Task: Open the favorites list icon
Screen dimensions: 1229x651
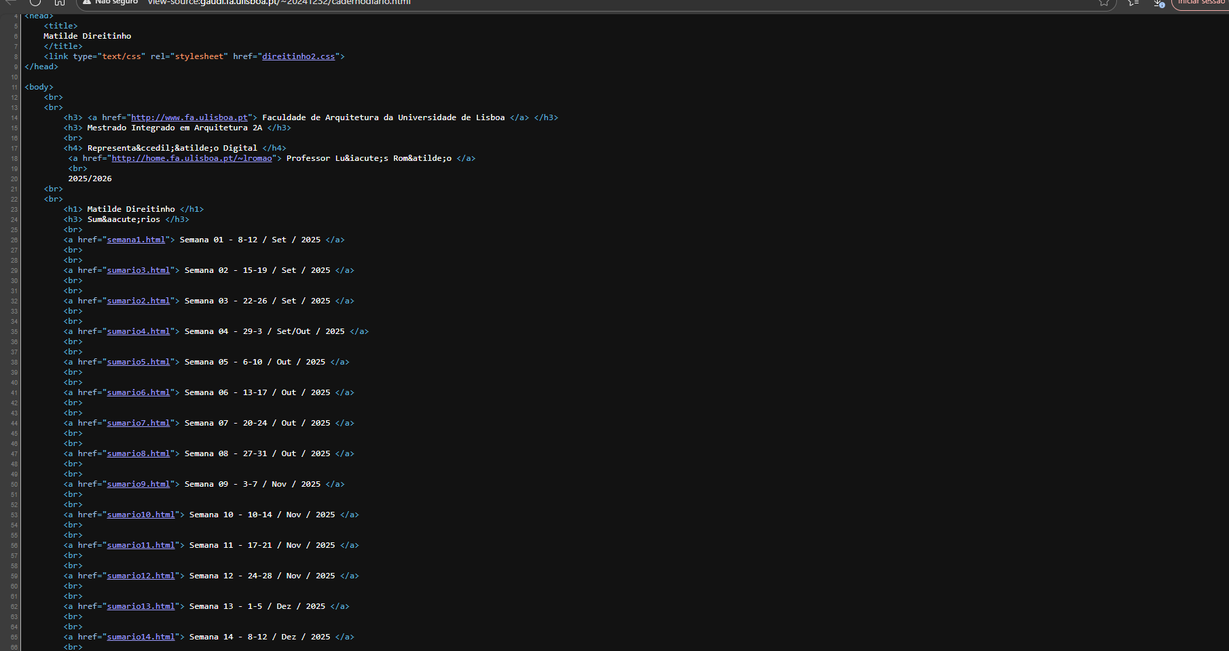Action: tap(1133, 3)
